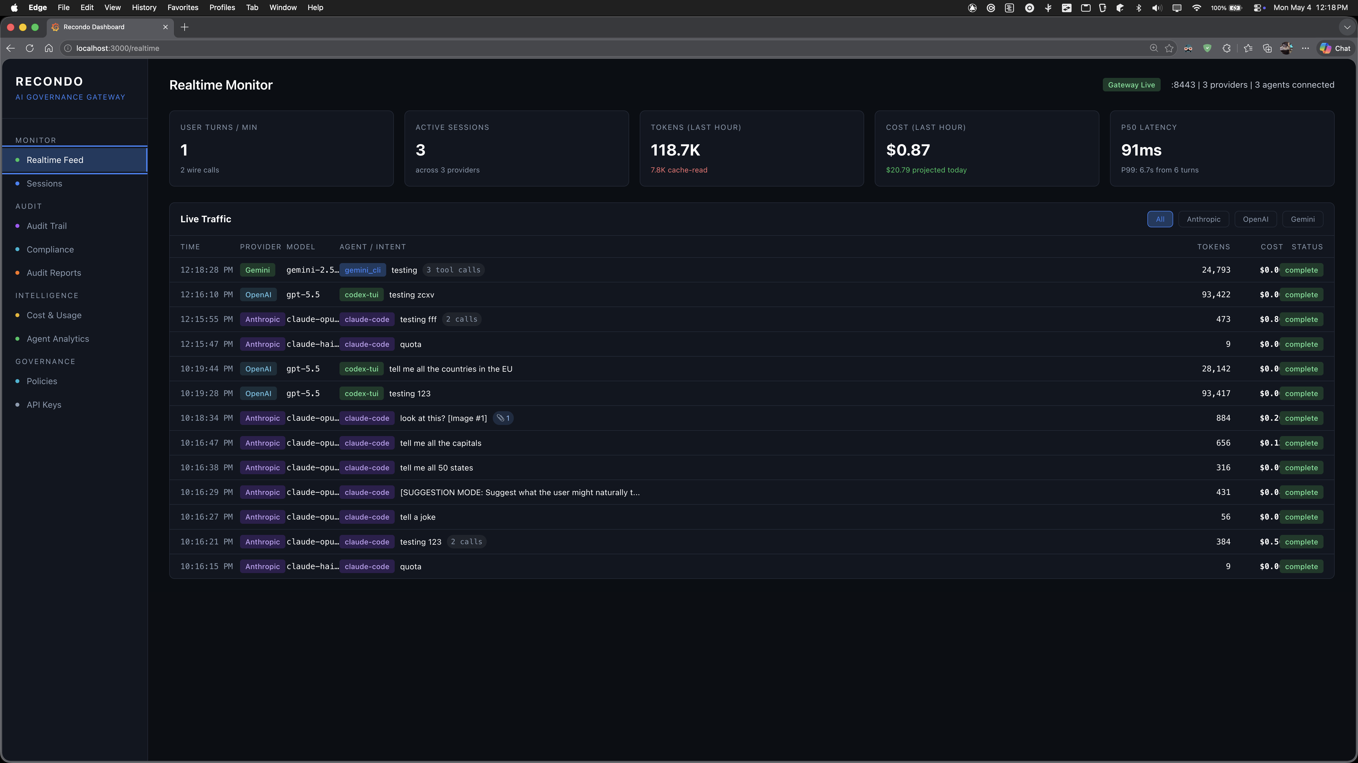Open the Bluetooth icon in menu bar

pyautogui.click(x=1139, y=7)
